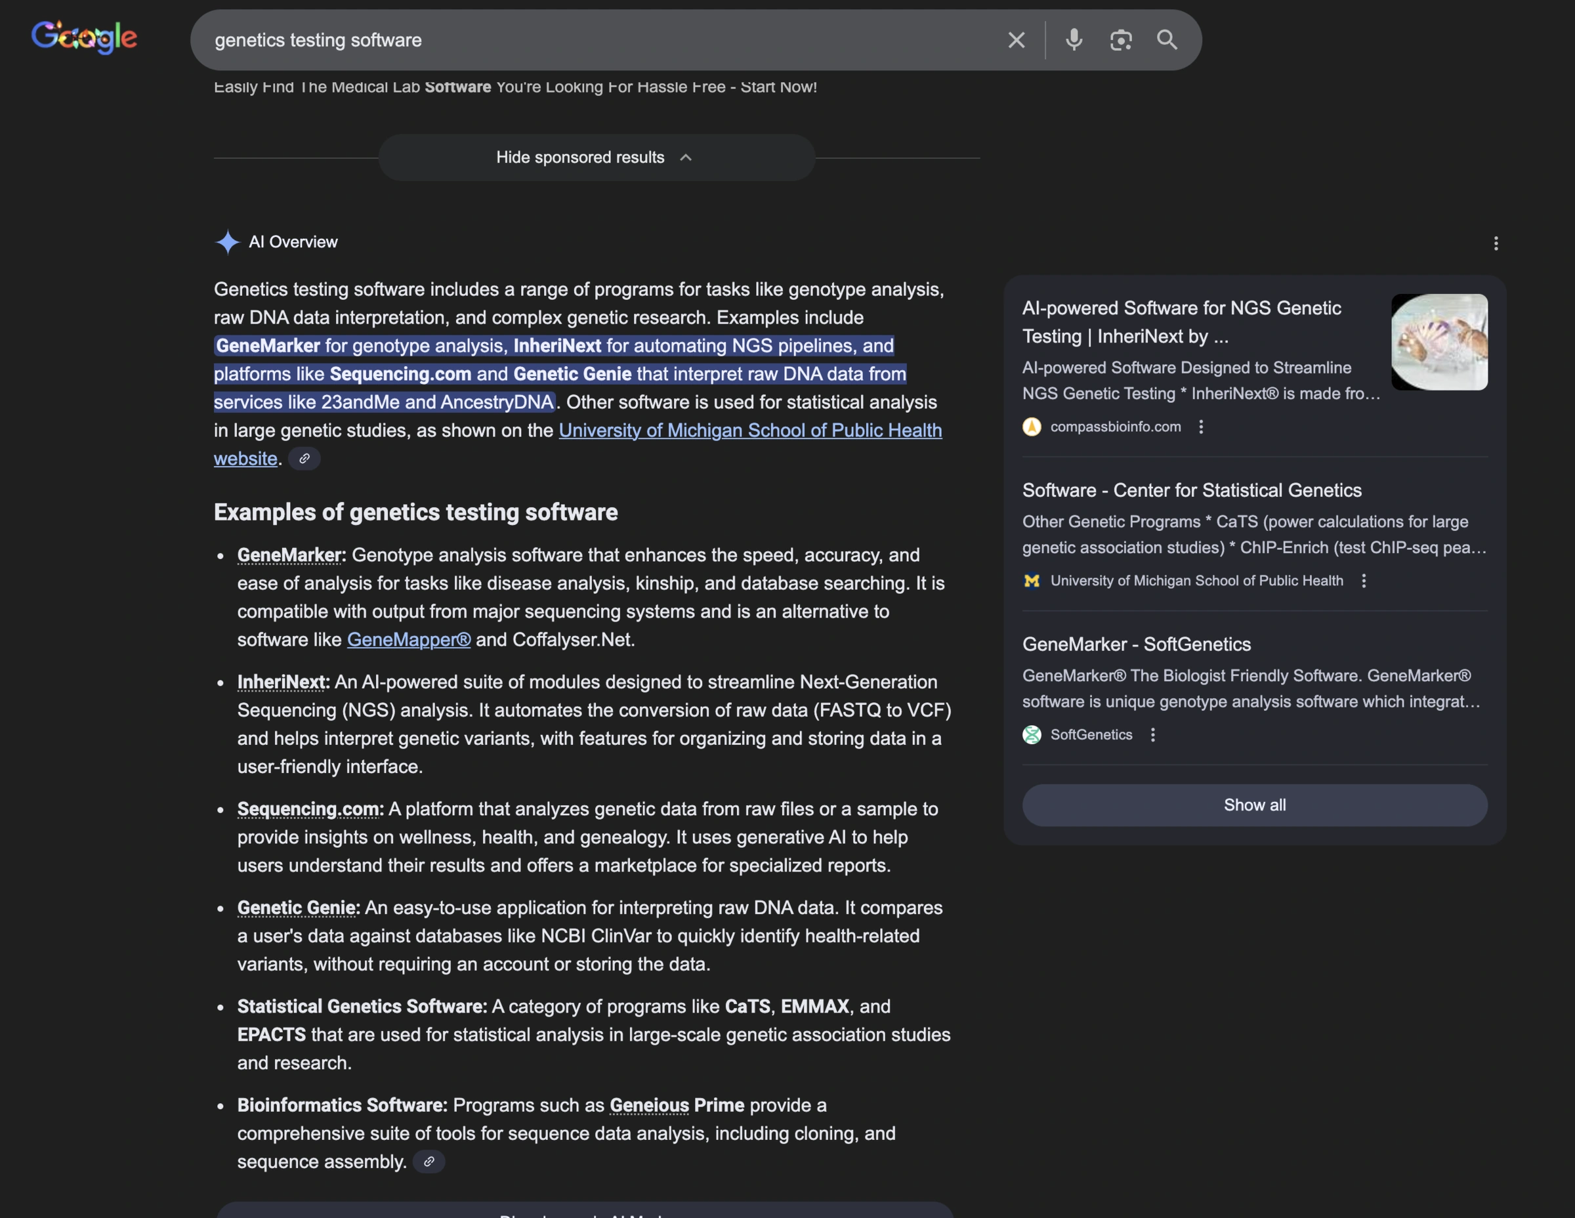Viewport: 1575px width, 1218px height.
Task: Open three-dot menu next to compassbioinfo.com
Action: pos(1201,427)
